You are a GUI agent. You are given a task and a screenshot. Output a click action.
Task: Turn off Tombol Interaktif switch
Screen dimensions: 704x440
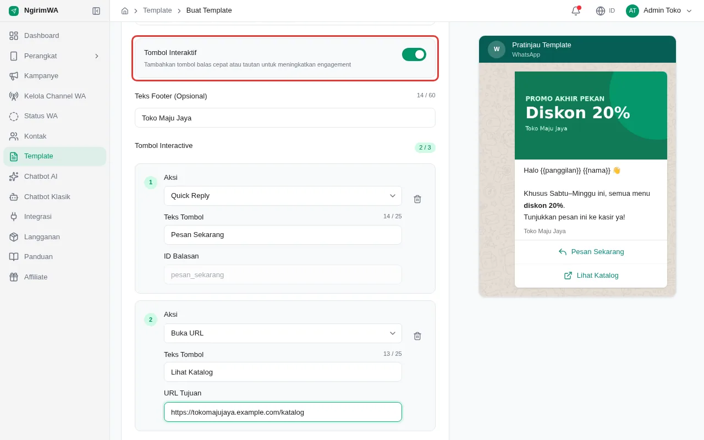(414, 54)
